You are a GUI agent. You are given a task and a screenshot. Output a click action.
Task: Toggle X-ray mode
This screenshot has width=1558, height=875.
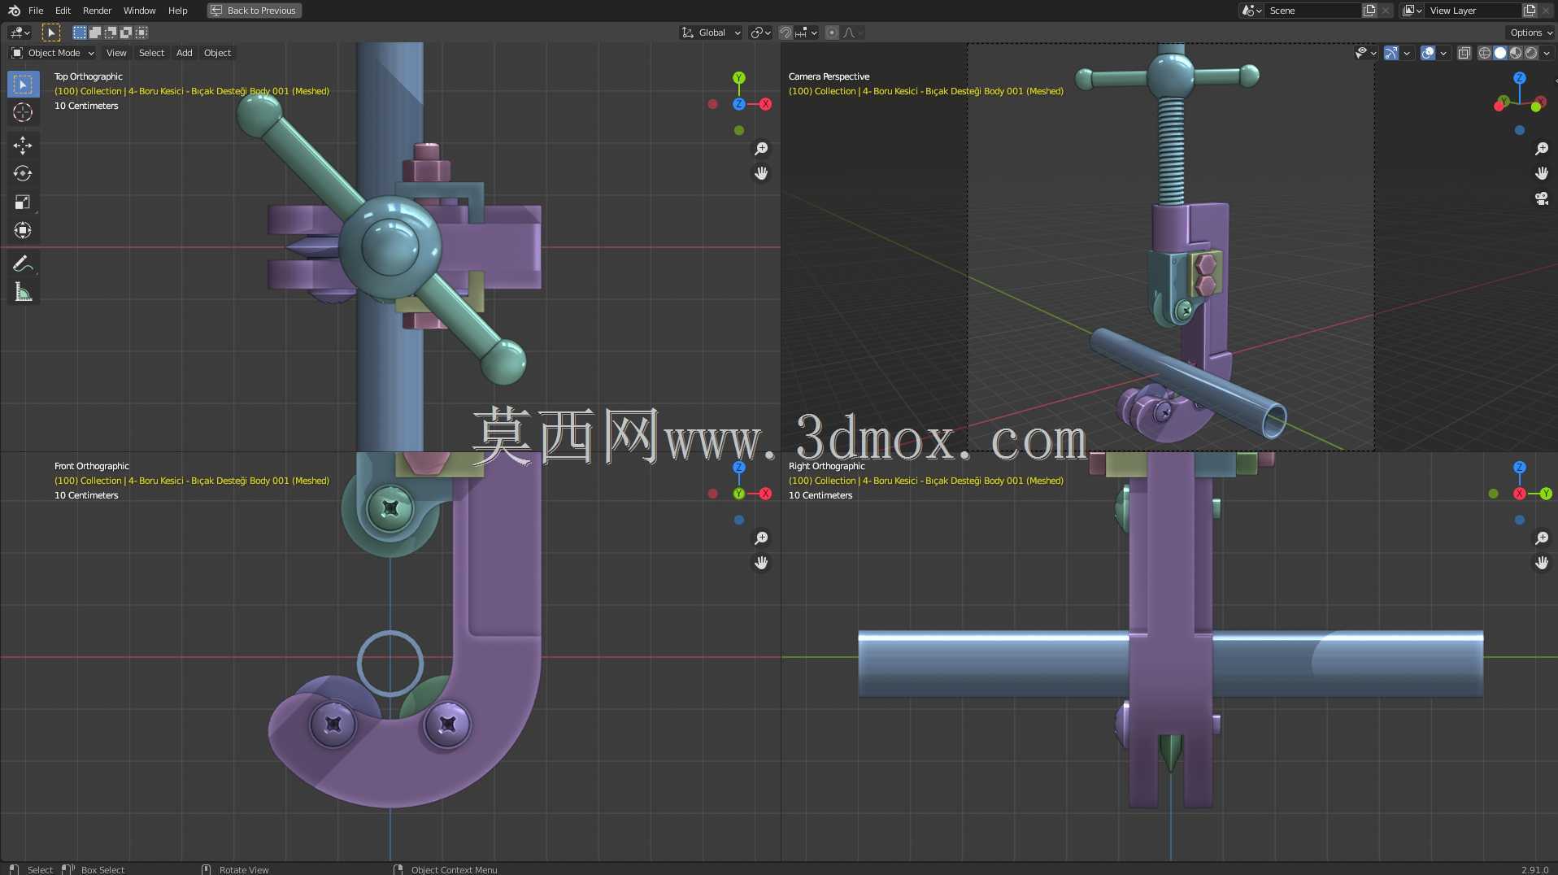pos(1464,53)
